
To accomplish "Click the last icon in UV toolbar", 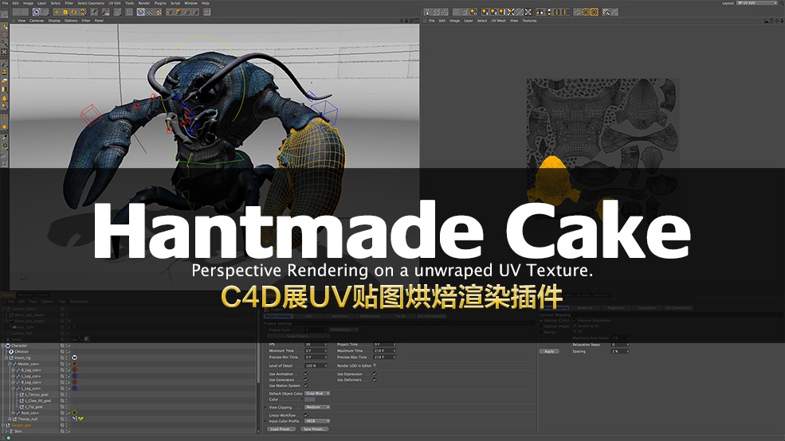I will [614, 11].
